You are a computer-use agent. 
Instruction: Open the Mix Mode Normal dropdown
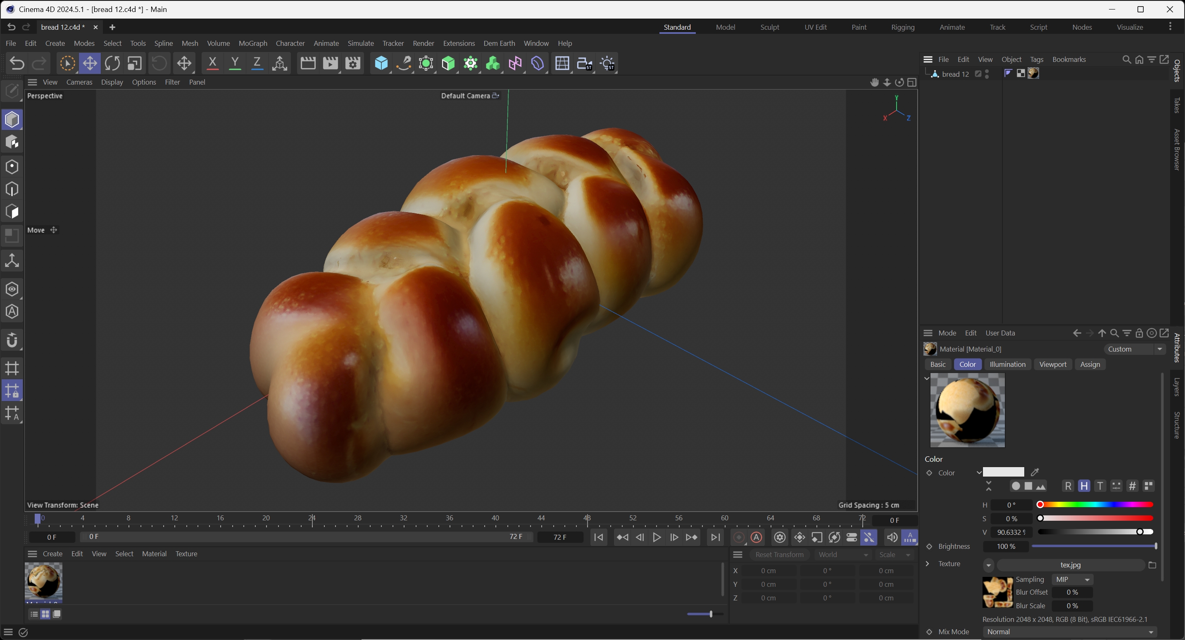tap(1070, 632)
